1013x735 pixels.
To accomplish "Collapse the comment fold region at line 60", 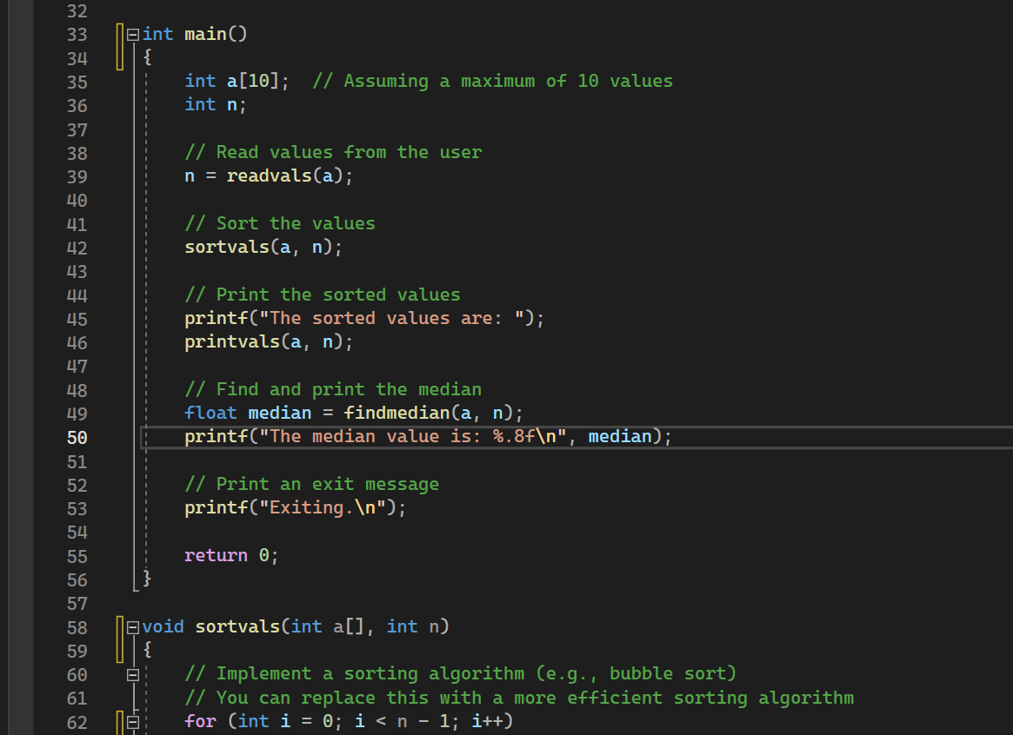I will [x=132, y=673].
